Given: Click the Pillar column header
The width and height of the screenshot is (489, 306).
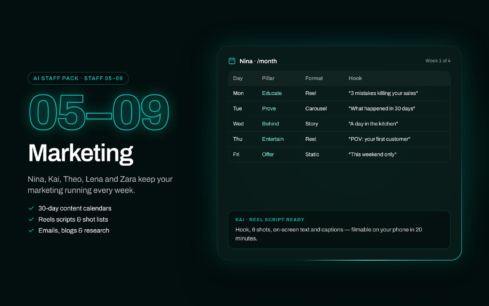Looking at the screenshot, I should click(269, 78).
